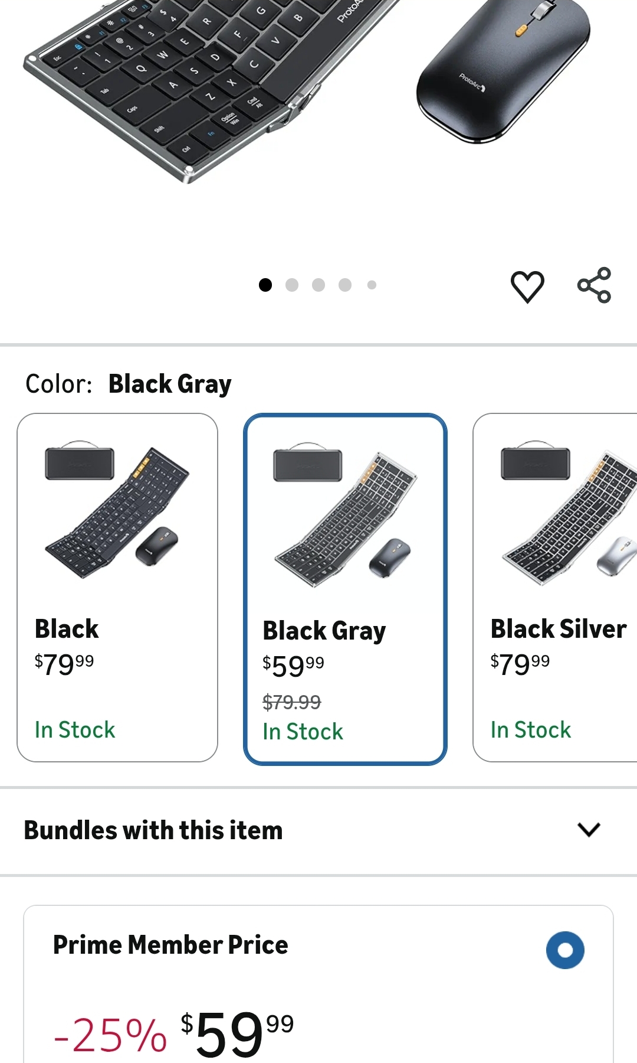Jump to fourth image carousel dot
Viewport: 637px width, 1063px height.
[x=345, y=285]
